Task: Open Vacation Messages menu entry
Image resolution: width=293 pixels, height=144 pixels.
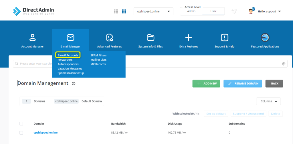Action: (x=70, y=69)
